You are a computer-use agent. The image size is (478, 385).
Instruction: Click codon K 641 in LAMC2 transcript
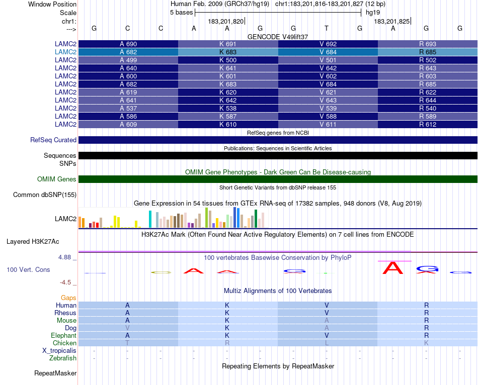tap(228, 68)
